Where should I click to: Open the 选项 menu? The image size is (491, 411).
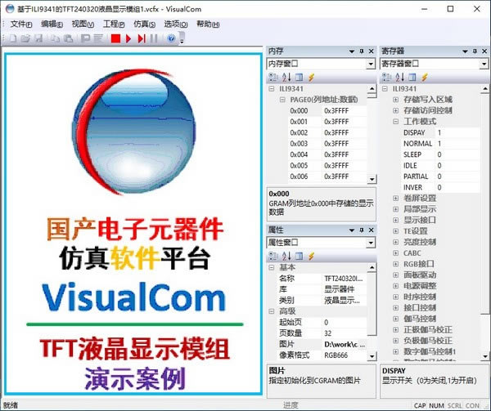(x=176, y=24)
